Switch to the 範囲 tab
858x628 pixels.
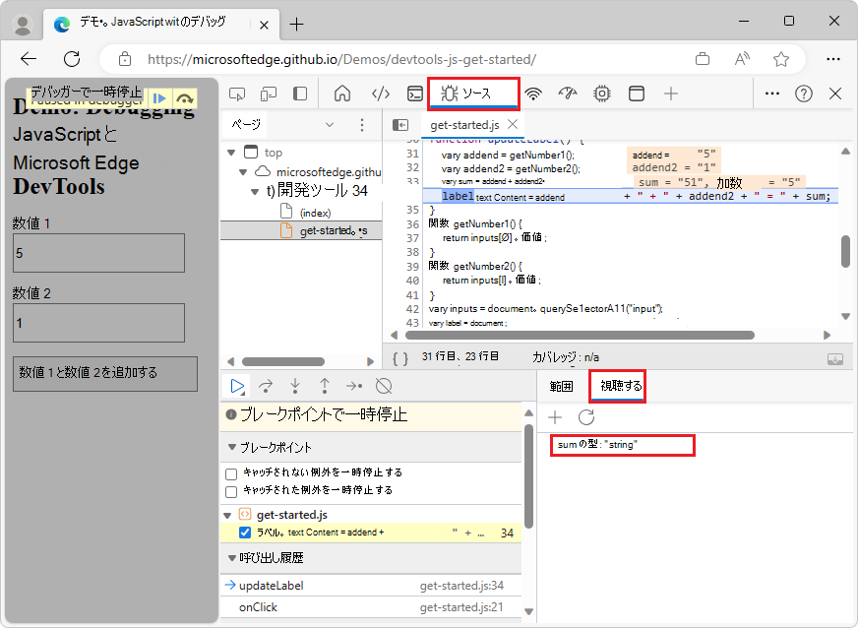[561, 387]
